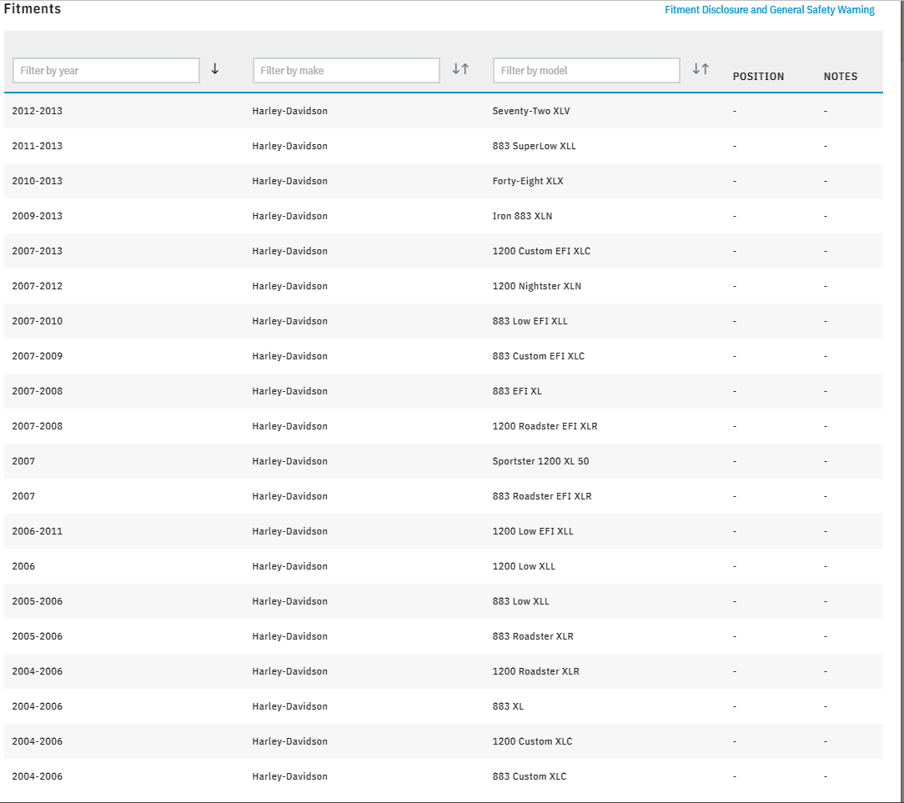Select the 2007-2012 year cell

[37, 286]
